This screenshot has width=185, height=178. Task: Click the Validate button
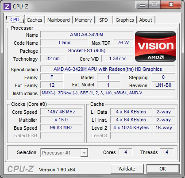(127, 169)
